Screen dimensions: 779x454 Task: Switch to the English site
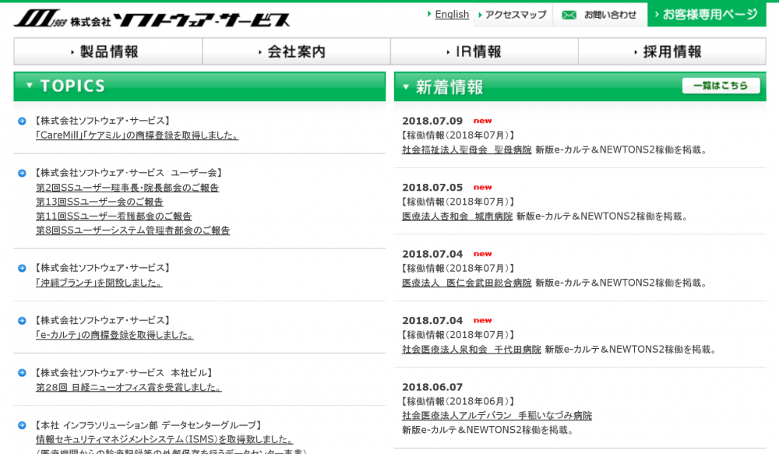(x=452, y=14)
